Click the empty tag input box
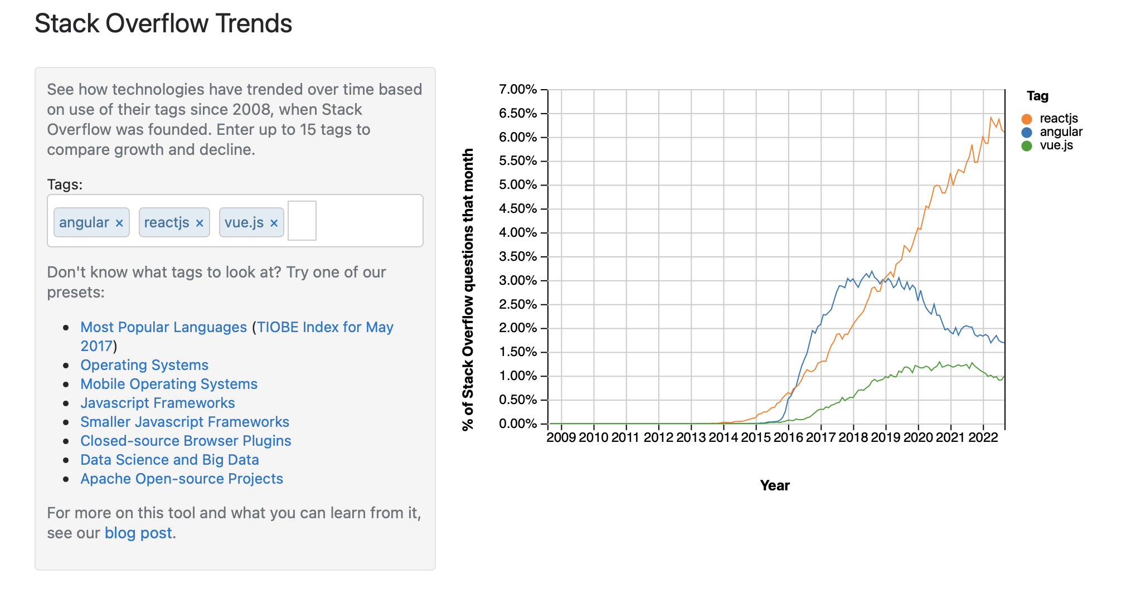Viewport: 1136px width, 594px height. pyautogui.click(x=302, y=221)
